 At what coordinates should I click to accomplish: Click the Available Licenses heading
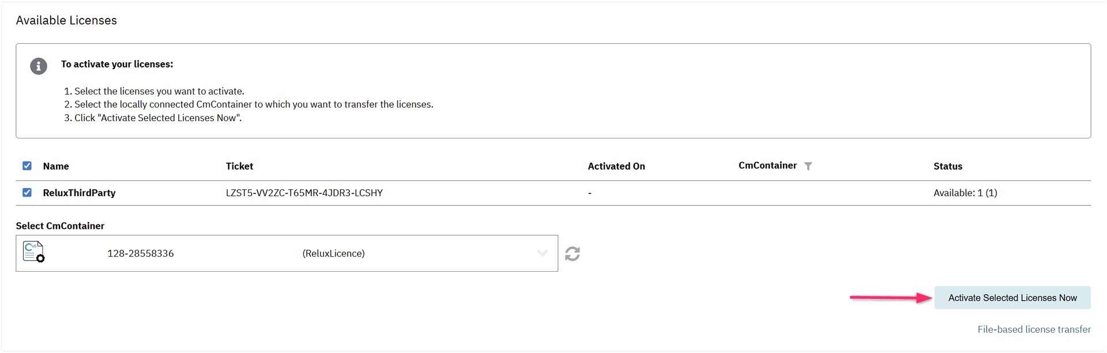pos(66,21)
